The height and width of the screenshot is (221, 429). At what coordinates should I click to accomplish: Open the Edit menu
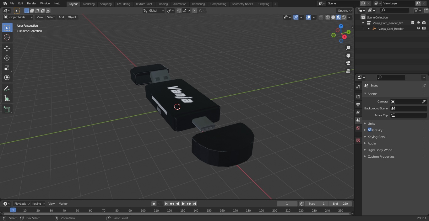tap(20, 3)
